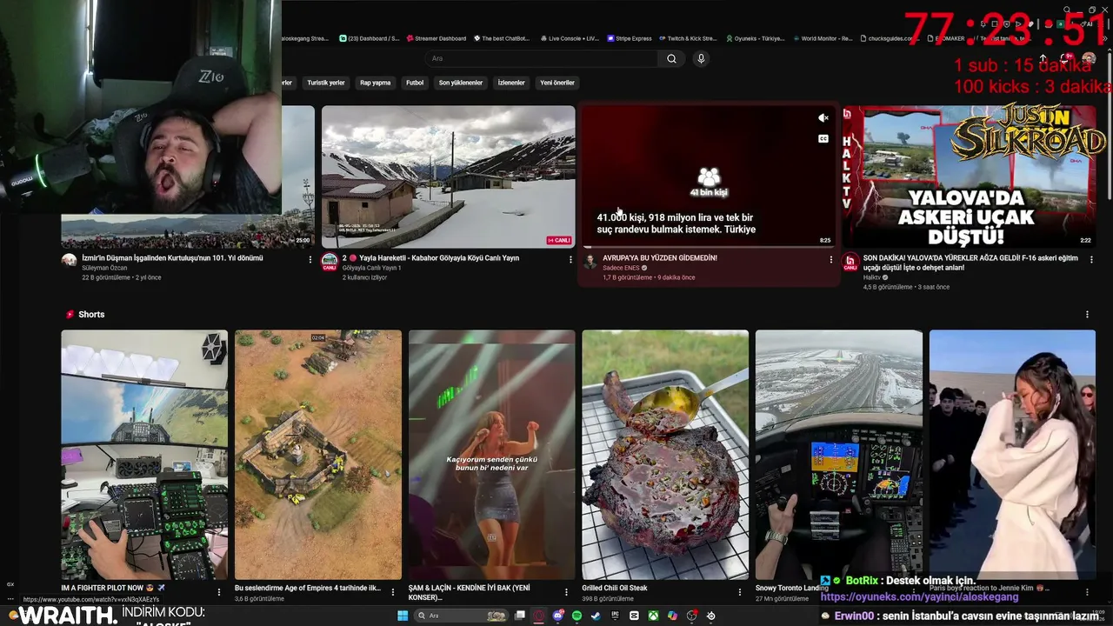Image resolution: width=1113 pixels, height=626 pixels.
Task: Open options for IM A FIGHTER PILOT short
Action: [219, 592]
